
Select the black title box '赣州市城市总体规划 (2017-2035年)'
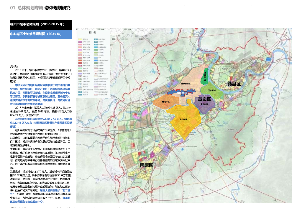point(41,25)
